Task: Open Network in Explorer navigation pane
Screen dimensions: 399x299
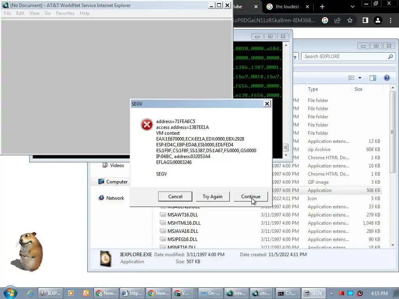Action: click(111, 198)
